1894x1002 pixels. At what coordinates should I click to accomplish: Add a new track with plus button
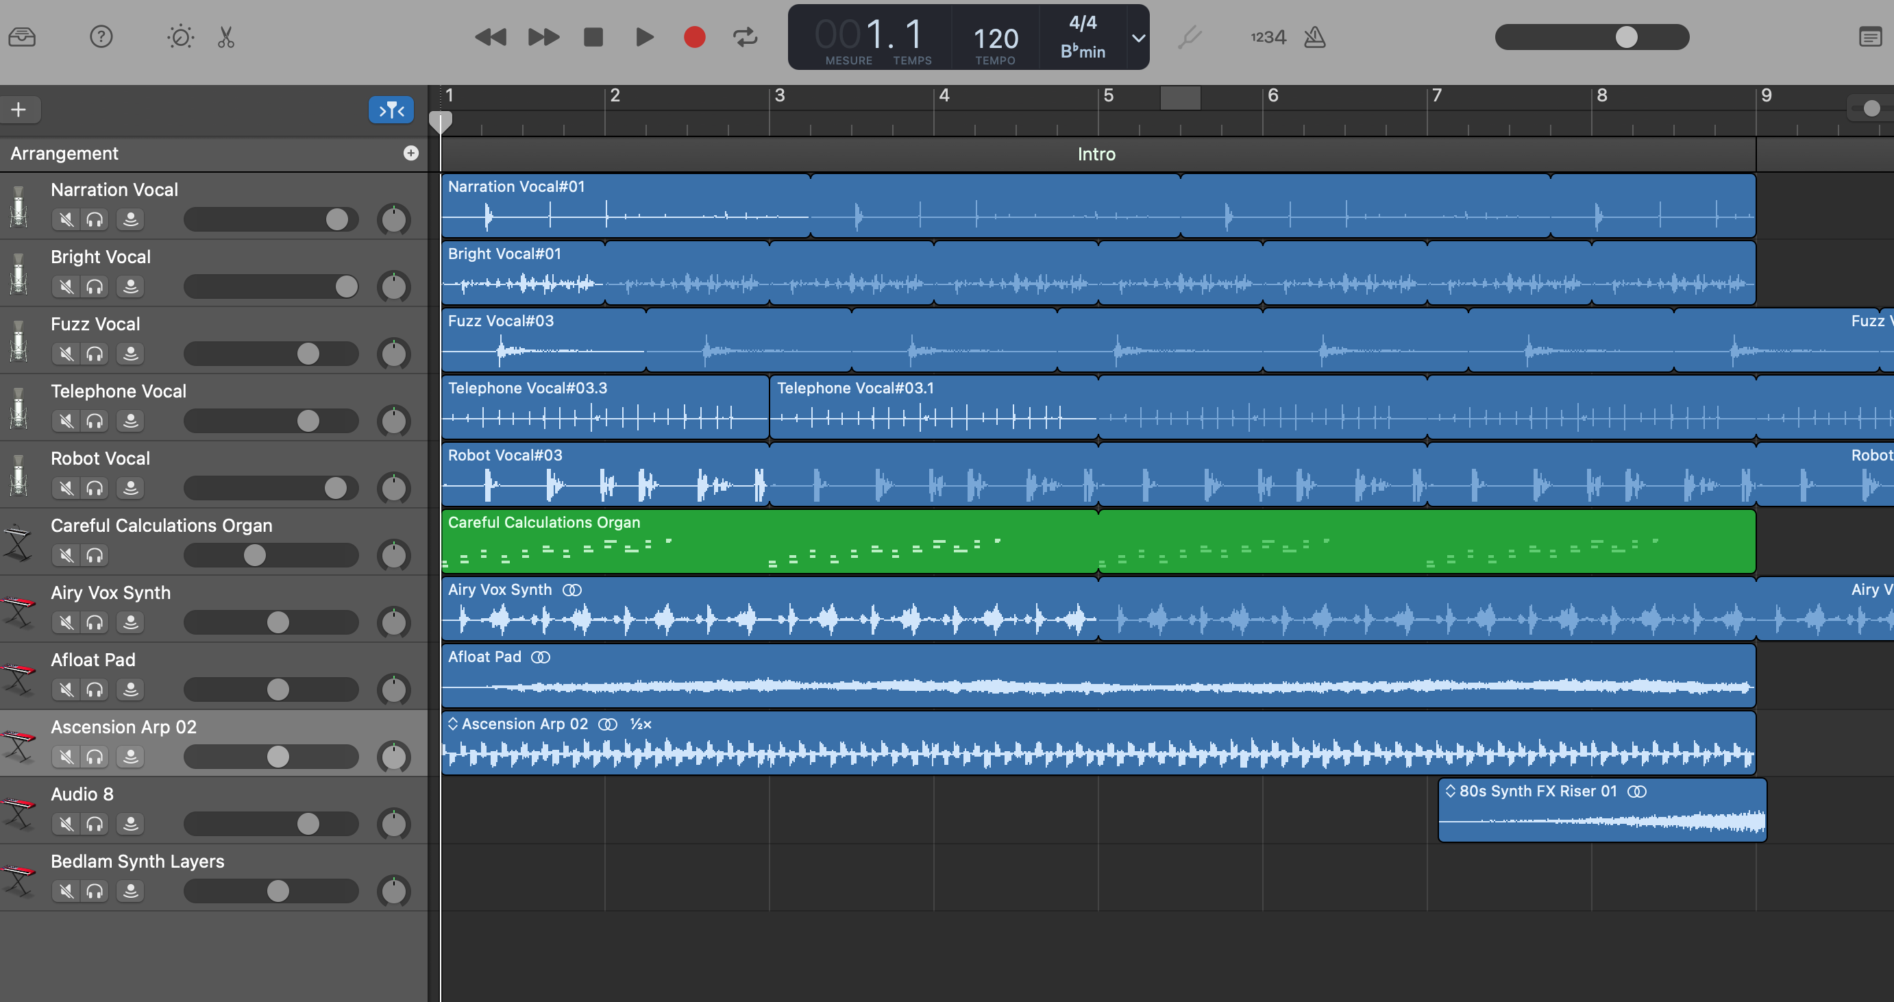pos(19,110)
